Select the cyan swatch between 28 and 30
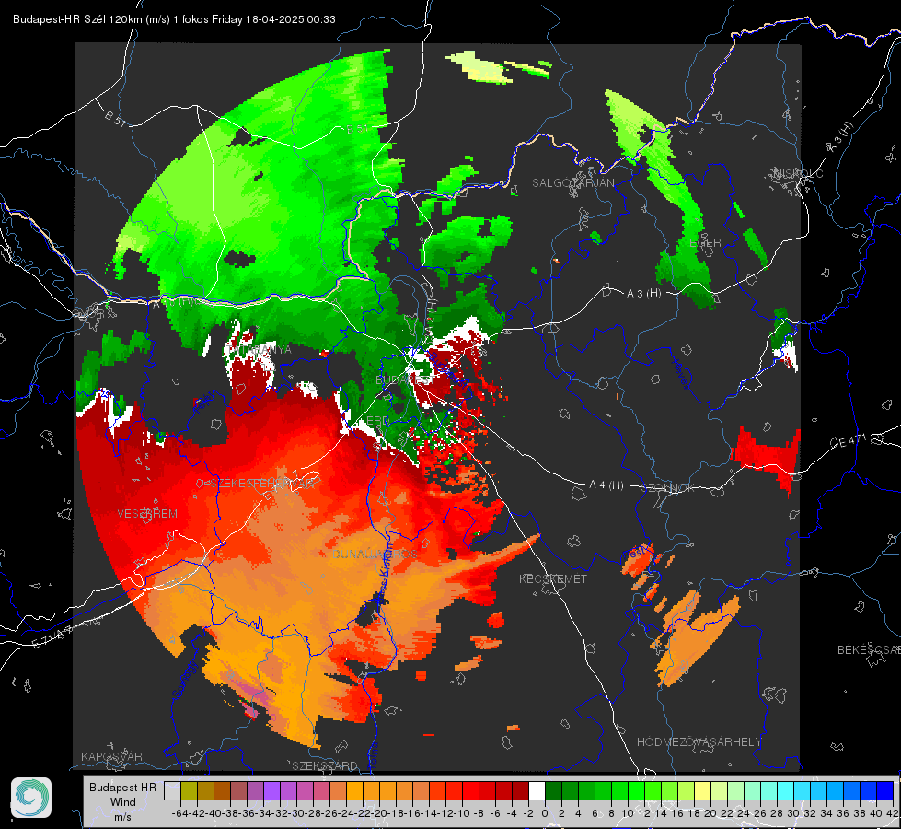 (x=786, y=790)
